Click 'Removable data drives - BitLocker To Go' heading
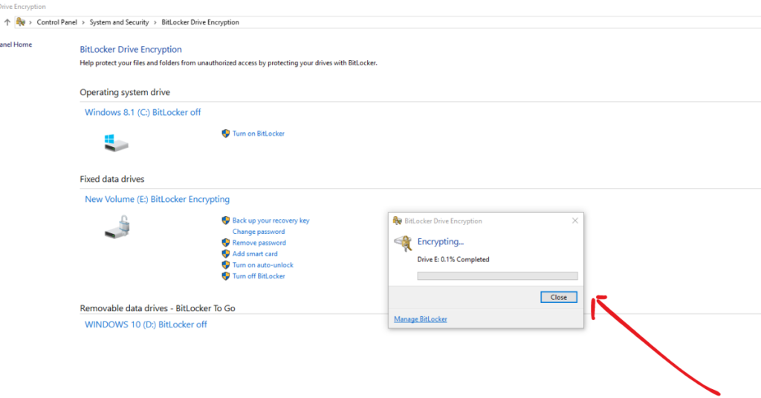761x398 pixels. pyautogui.click(x=158, y=308)
